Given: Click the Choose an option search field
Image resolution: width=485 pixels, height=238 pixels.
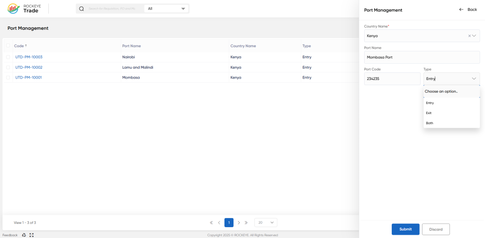Looking at the screenshot, I should click(x=451, y=91).
